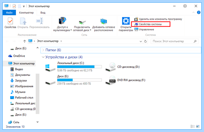Select OneDrive in the navigation pane
This screenshot has height=132, width=204.
coord(17,56)
